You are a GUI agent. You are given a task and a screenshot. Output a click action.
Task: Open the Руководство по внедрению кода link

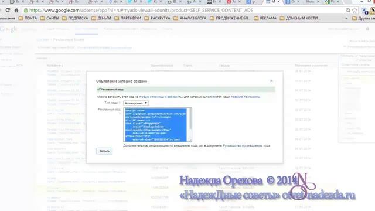click(246, 145)
